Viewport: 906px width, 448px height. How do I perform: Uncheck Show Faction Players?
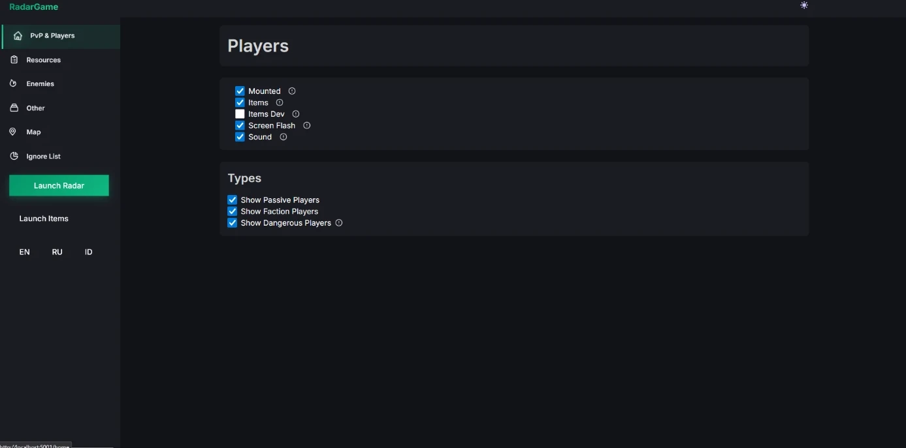pos(232,211)
